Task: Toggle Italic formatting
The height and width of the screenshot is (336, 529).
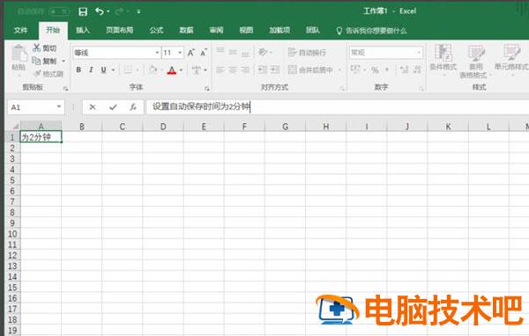Action: point(91,69)
